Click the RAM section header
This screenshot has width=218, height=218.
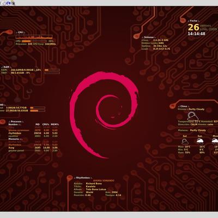click(x=7, y=67)
